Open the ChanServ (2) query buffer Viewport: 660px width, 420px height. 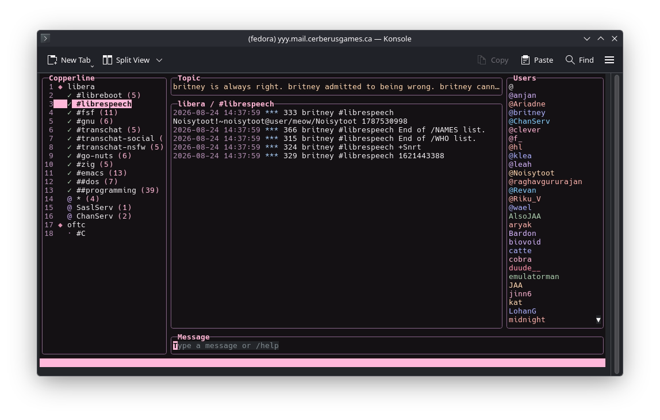[x=103, y=216]
